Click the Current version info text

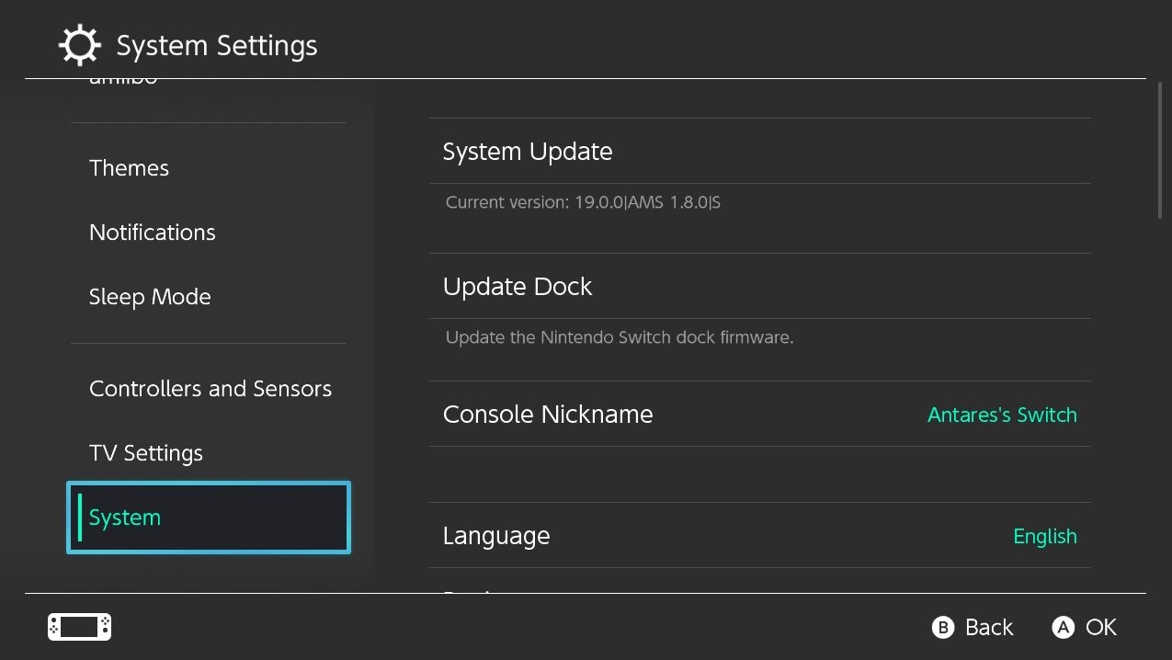click(x=583, y=202)
